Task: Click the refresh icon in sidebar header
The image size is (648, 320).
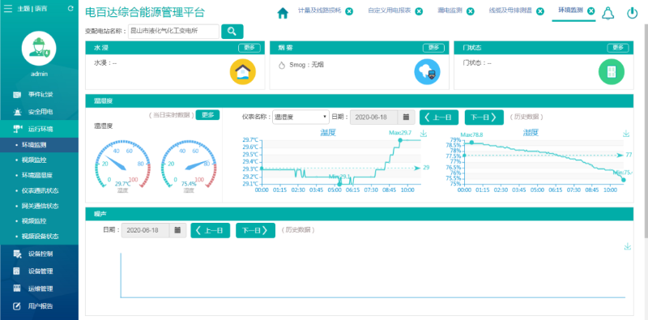Action: pos(70,8)
